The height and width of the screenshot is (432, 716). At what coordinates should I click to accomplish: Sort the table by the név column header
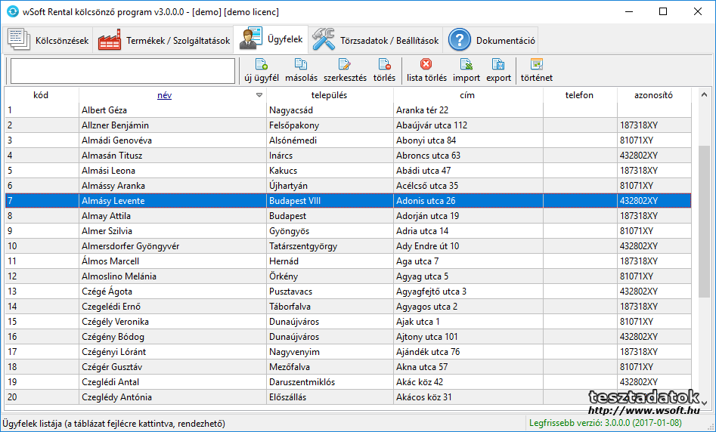pyautogui.click(x=164, y=95)
